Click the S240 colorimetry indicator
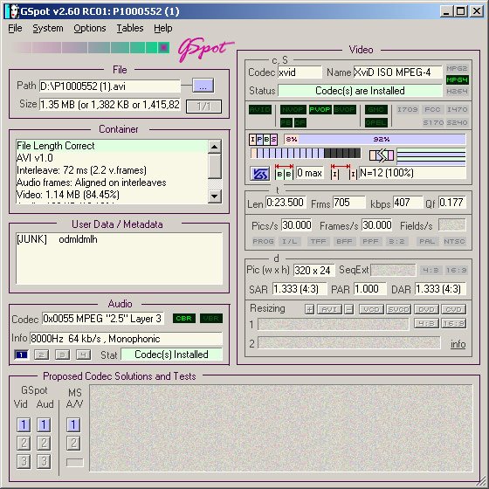Image resolution: width=489 pixels, height=489 pixels. pos(457,122)
